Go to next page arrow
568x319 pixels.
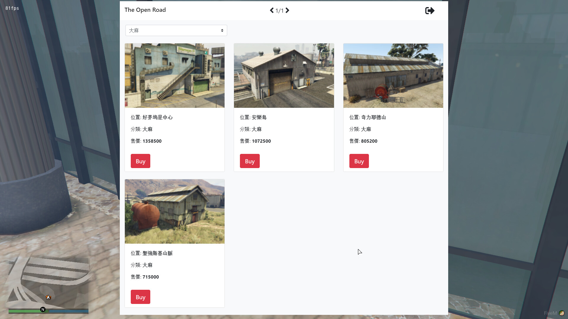coord(287,10)
